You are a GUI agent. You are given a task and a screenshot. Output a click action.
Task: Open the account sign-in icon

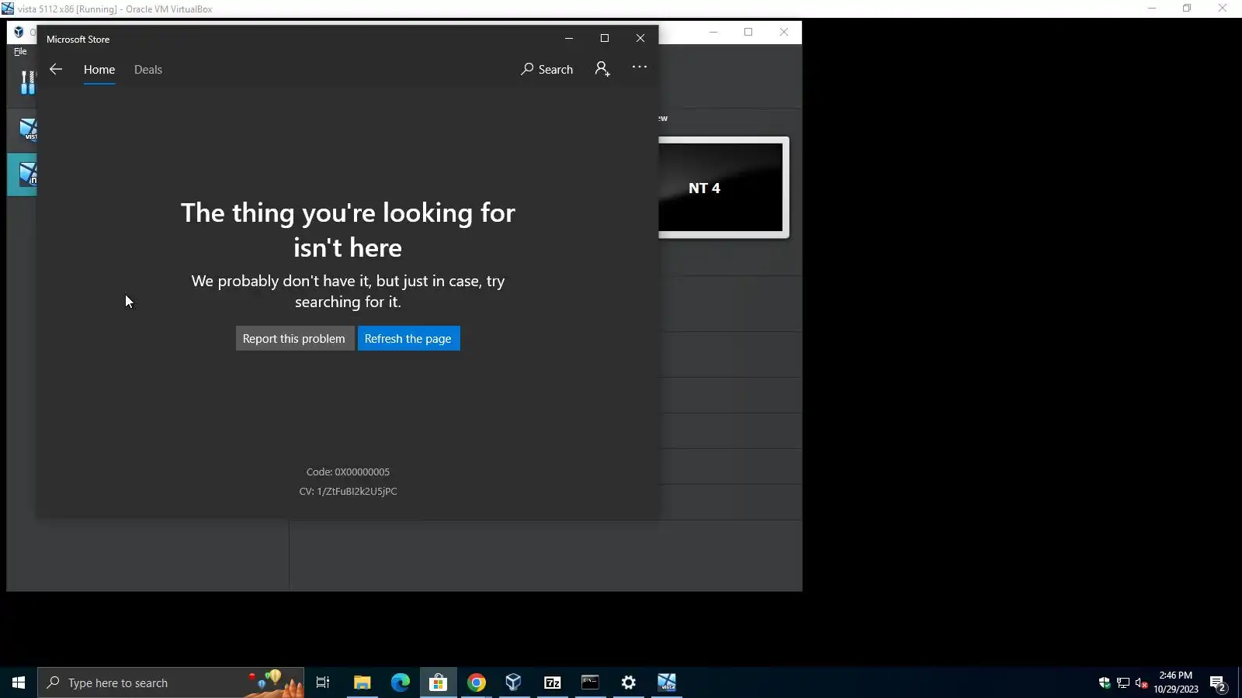pyautogui.click(x=602, y=69)
